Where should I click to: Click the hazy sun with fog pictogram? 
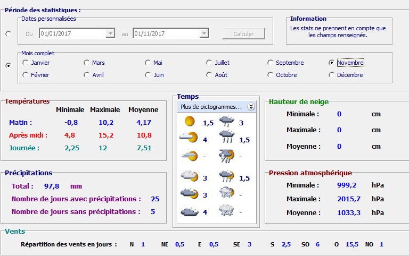[190, 156]
